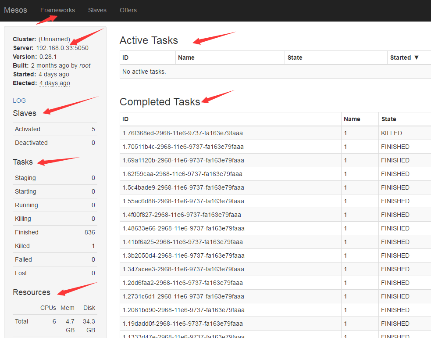Click the Lost tasks row
This screenshot has width=431, height=338.
(x=55, y=273)
